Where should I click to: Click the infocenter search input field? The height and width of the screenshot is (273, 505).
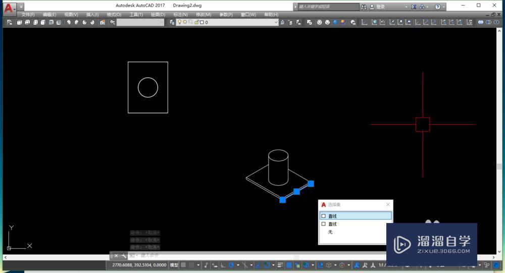coord(328,7)
